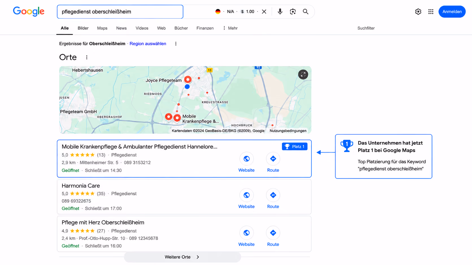Screen dimensions: 472x265
Task: Switch to Web tab
Action: [x=161, y=28]
